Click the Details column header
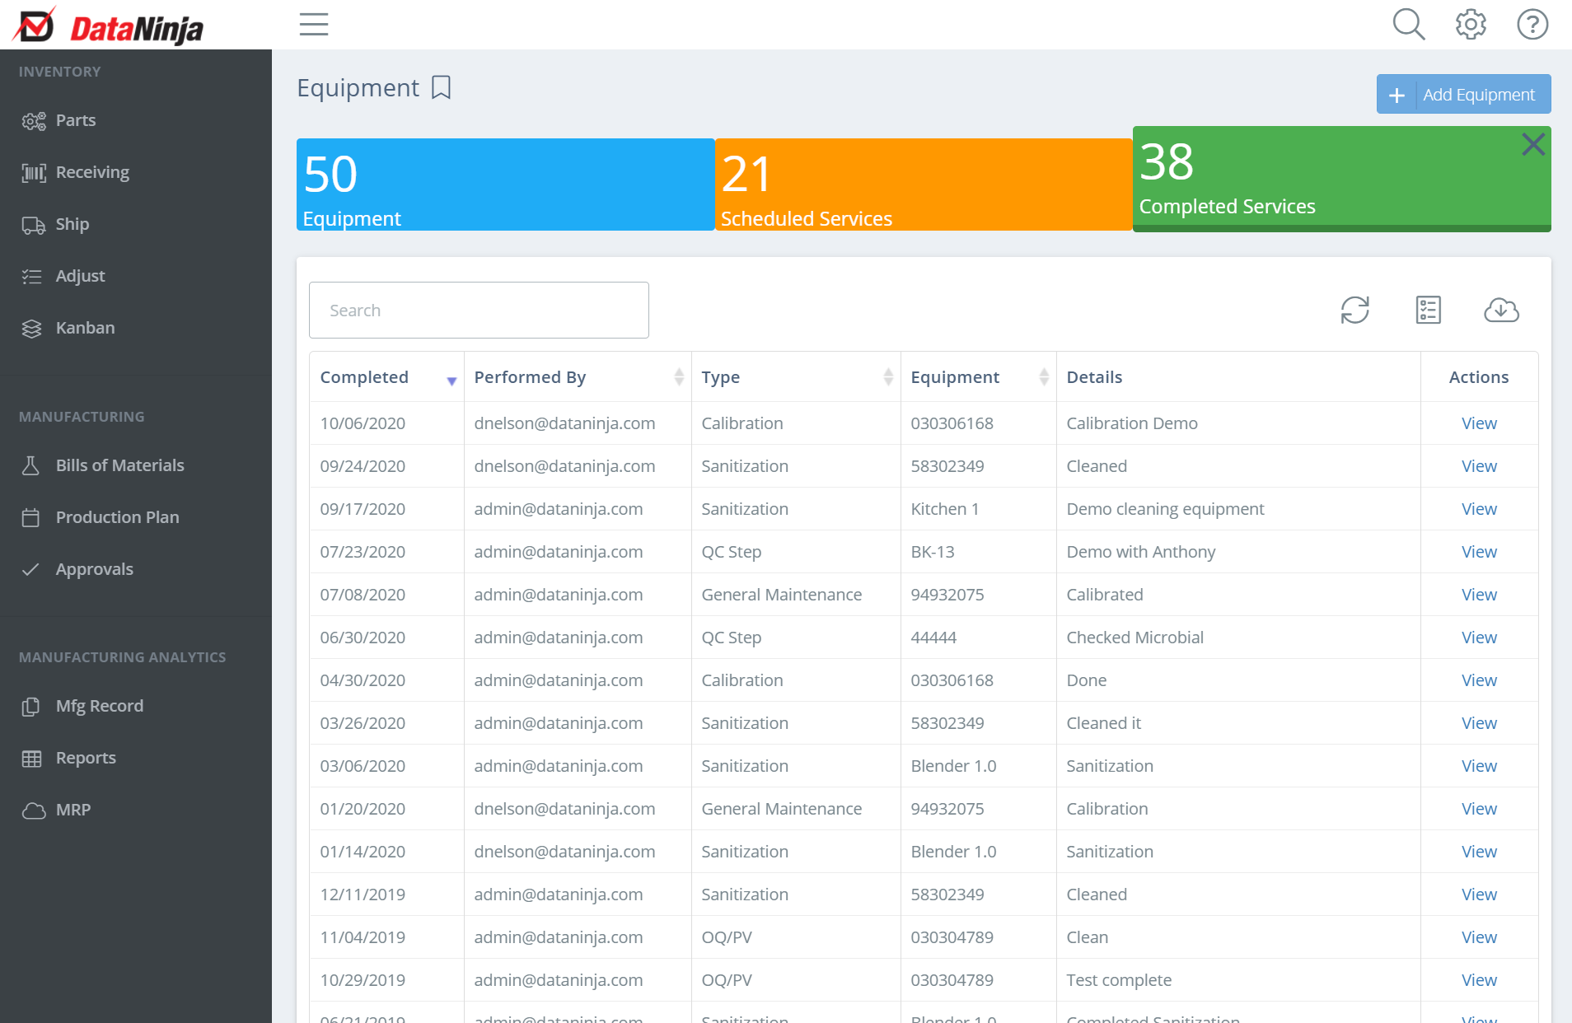The width and height of the screenshot is (1572, 1023). coord(1094,377)
